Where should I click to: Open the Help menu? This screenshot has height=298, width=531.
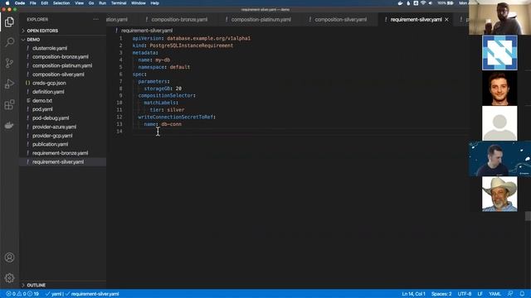pyautogui.click(x=155, y=3)
